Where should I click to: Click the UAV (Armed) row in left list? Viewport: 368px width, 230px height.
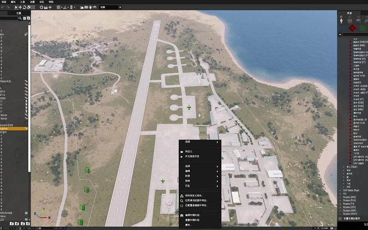coord(14,213)
